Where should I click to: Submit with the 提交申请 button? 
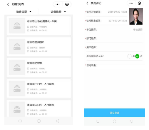pyautogui.click(x=114, y=113)
